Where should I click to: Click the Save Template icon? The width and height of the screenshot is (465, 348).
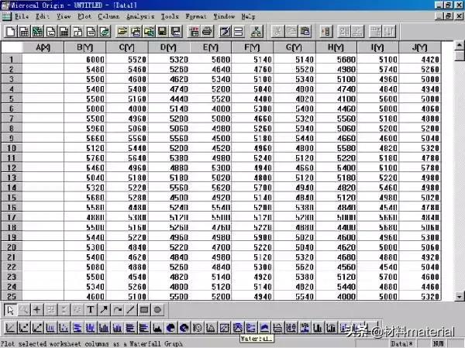[x=176, y=32]
